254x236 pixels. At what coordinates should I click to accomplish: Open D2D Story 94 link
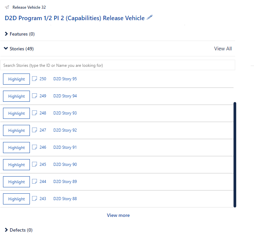[65, 96]
